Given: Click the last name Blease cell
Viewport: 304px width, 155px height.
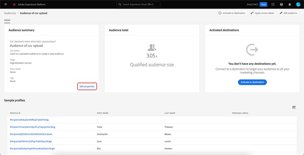Looking at the screenshot, I should [167, 134].
